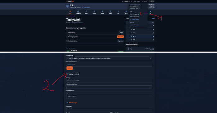
Task: Click the orange Przydziel training button
Action: (x=120, y=37)
